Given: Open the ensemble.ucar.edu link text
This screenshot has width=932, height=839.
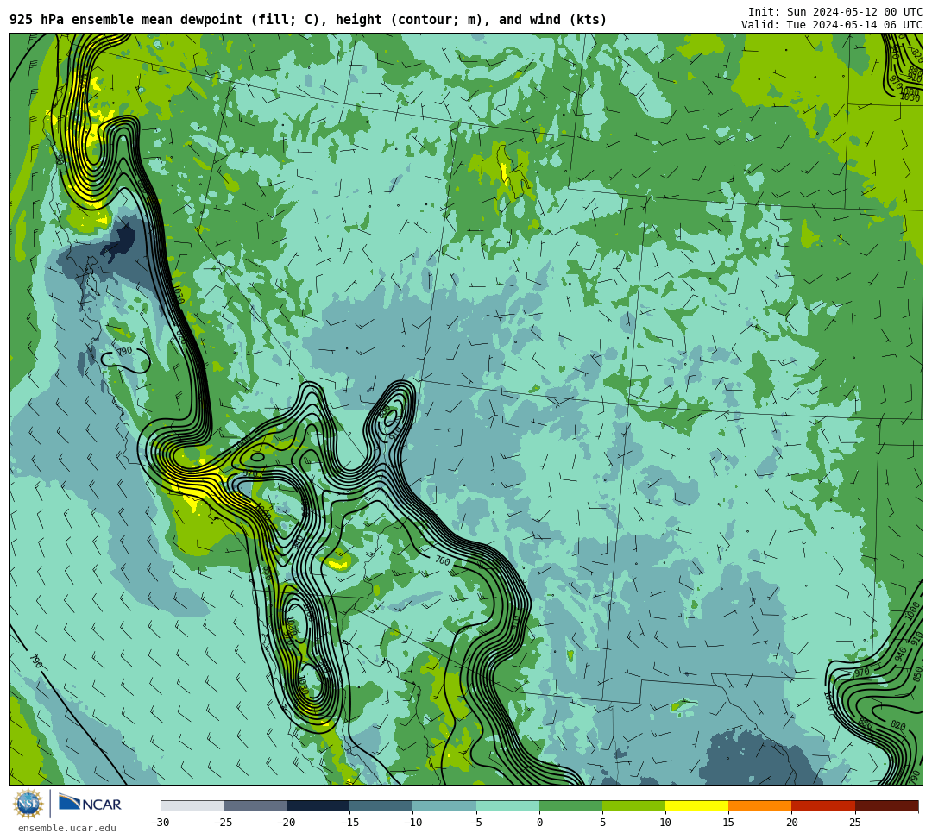Looking at the screenshot, I should click(x=66, y=828).
